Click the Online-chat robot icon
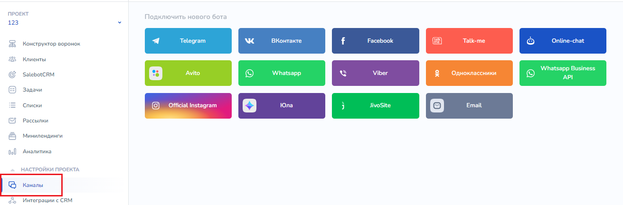The height and width of the screenshot is (205, 623). pyautogui.click(x=530, y=41)
